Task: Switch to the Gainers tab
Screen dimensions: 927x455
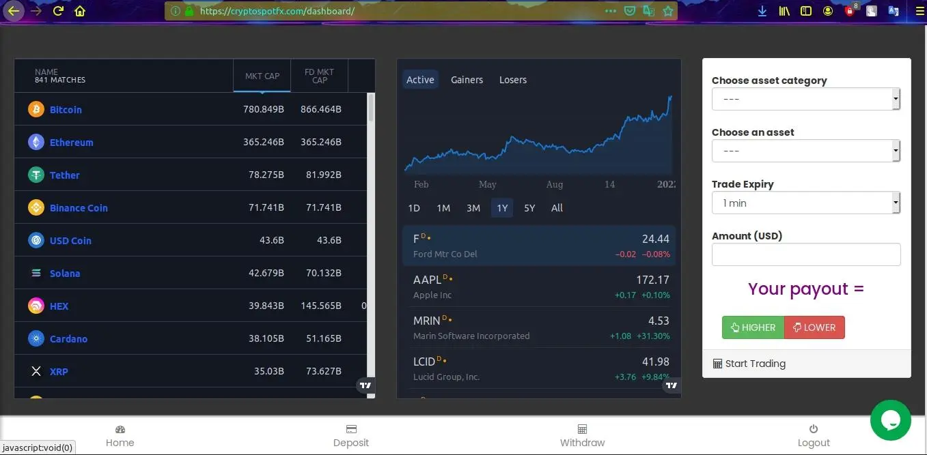Action: [x=467, y=80]
